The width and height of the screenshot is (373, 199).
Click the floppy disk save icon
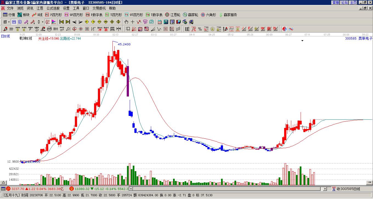click(x=179, y=22)
